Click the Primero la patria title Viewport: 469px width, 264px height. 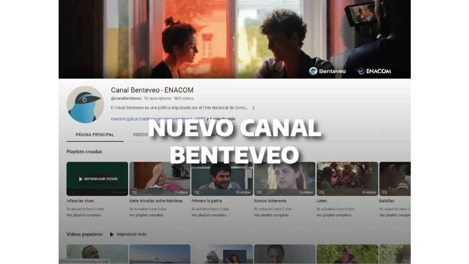pos(207,201)
